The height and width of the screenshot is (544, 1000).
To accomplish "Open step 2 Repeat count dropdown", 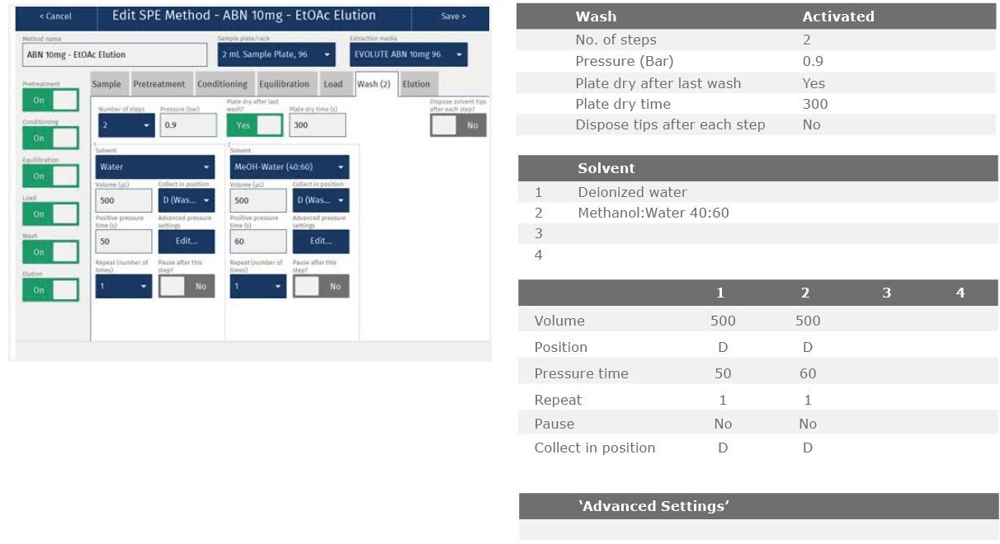I will [258, 286].
